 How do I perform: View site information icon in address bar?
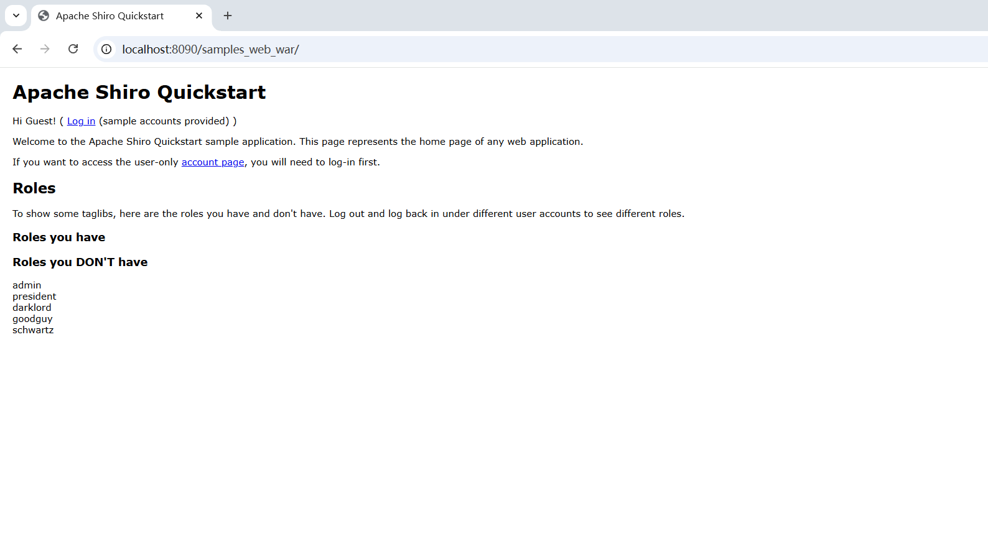[106, 49]
